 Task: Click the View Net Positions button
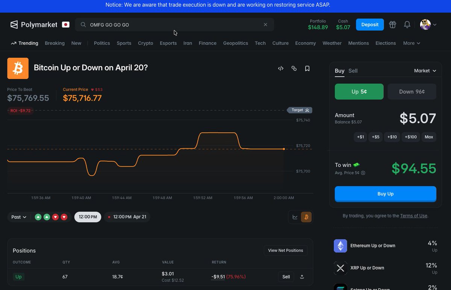286,251
